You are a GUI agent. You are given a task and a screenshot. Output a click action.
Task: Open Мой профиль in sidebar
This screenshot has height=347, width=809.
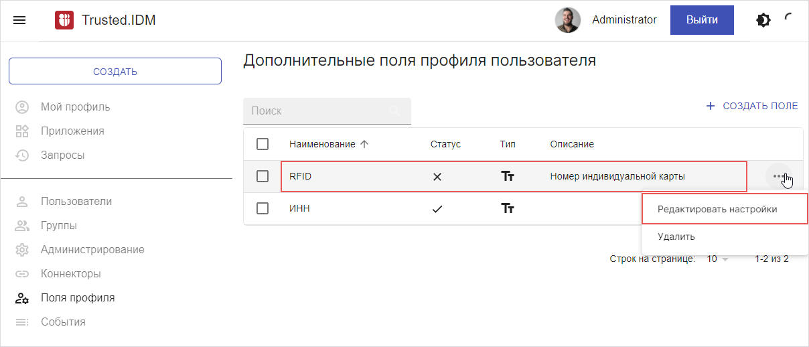coord(75,107)
